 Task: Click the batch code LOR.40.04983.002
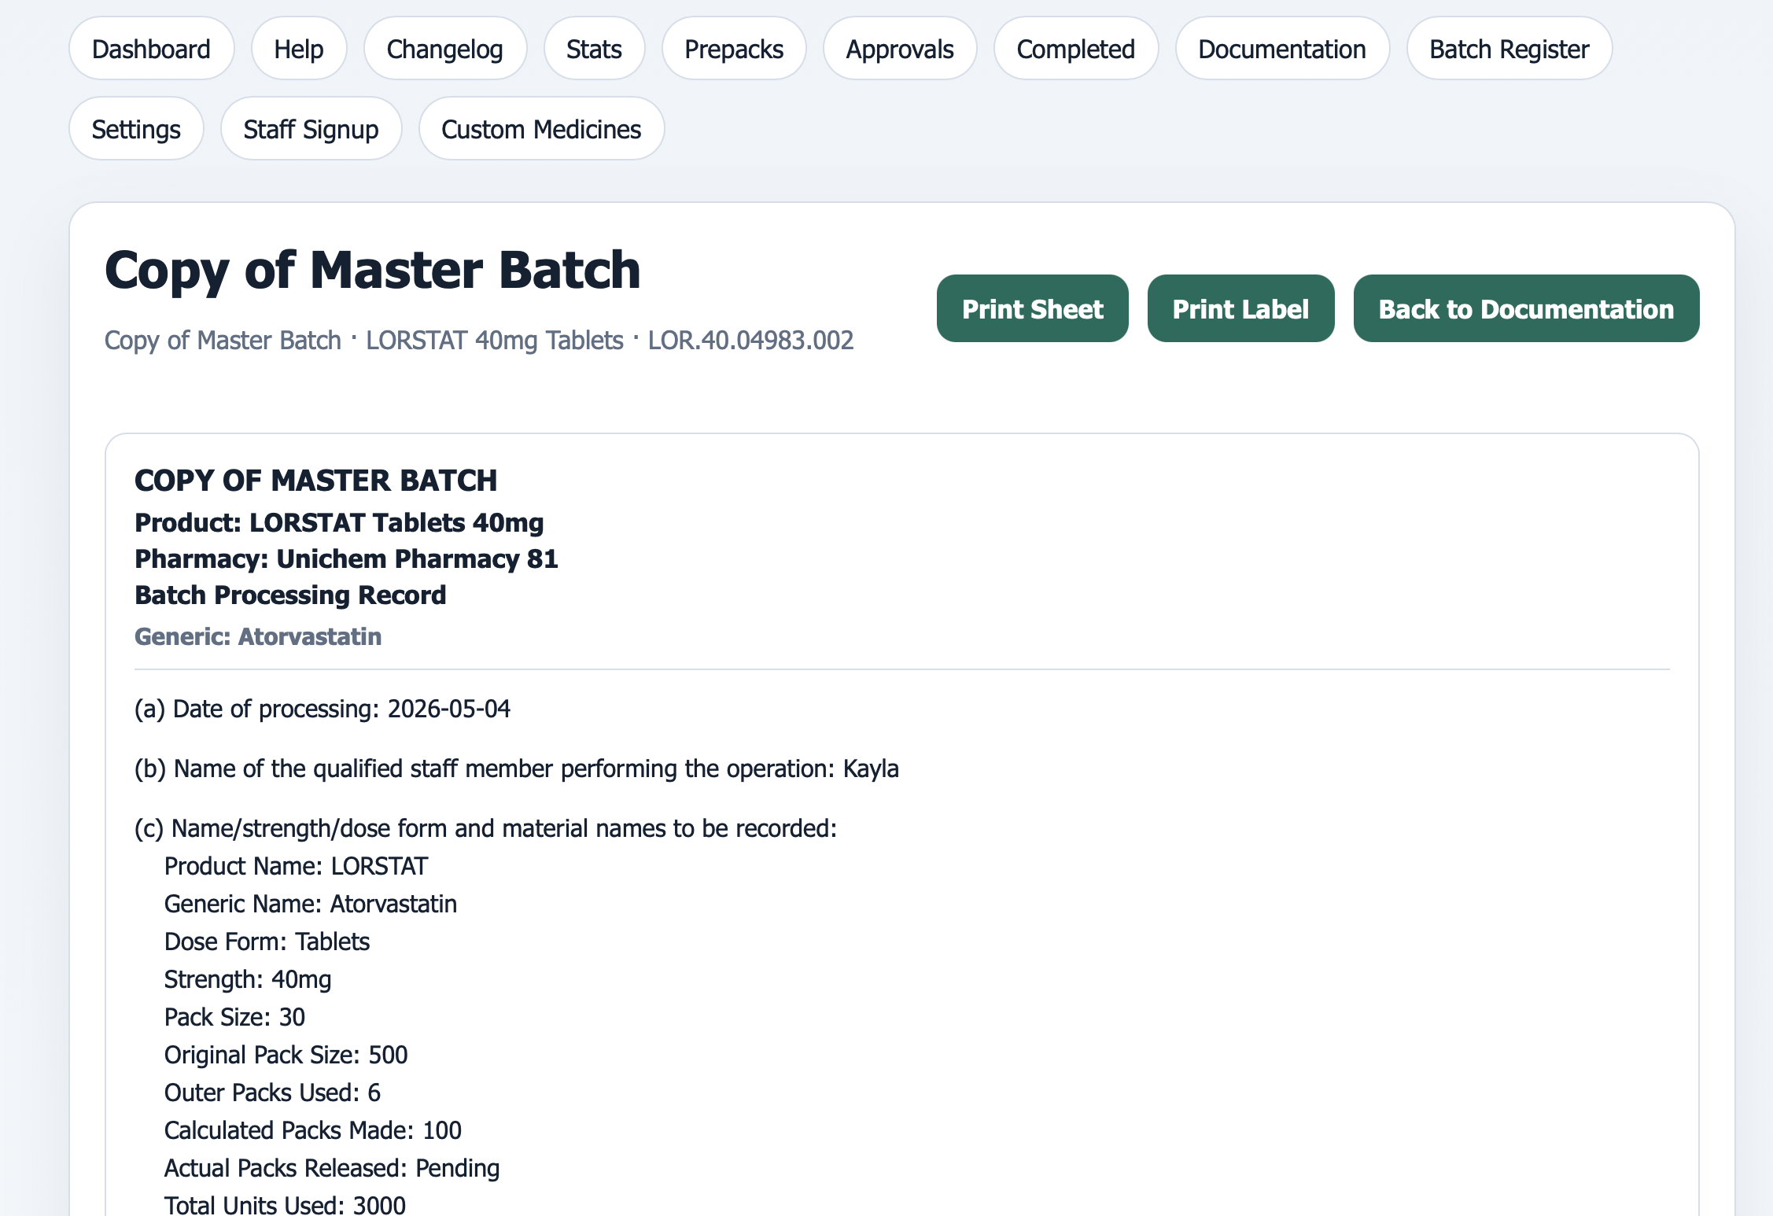click(750, 340)
